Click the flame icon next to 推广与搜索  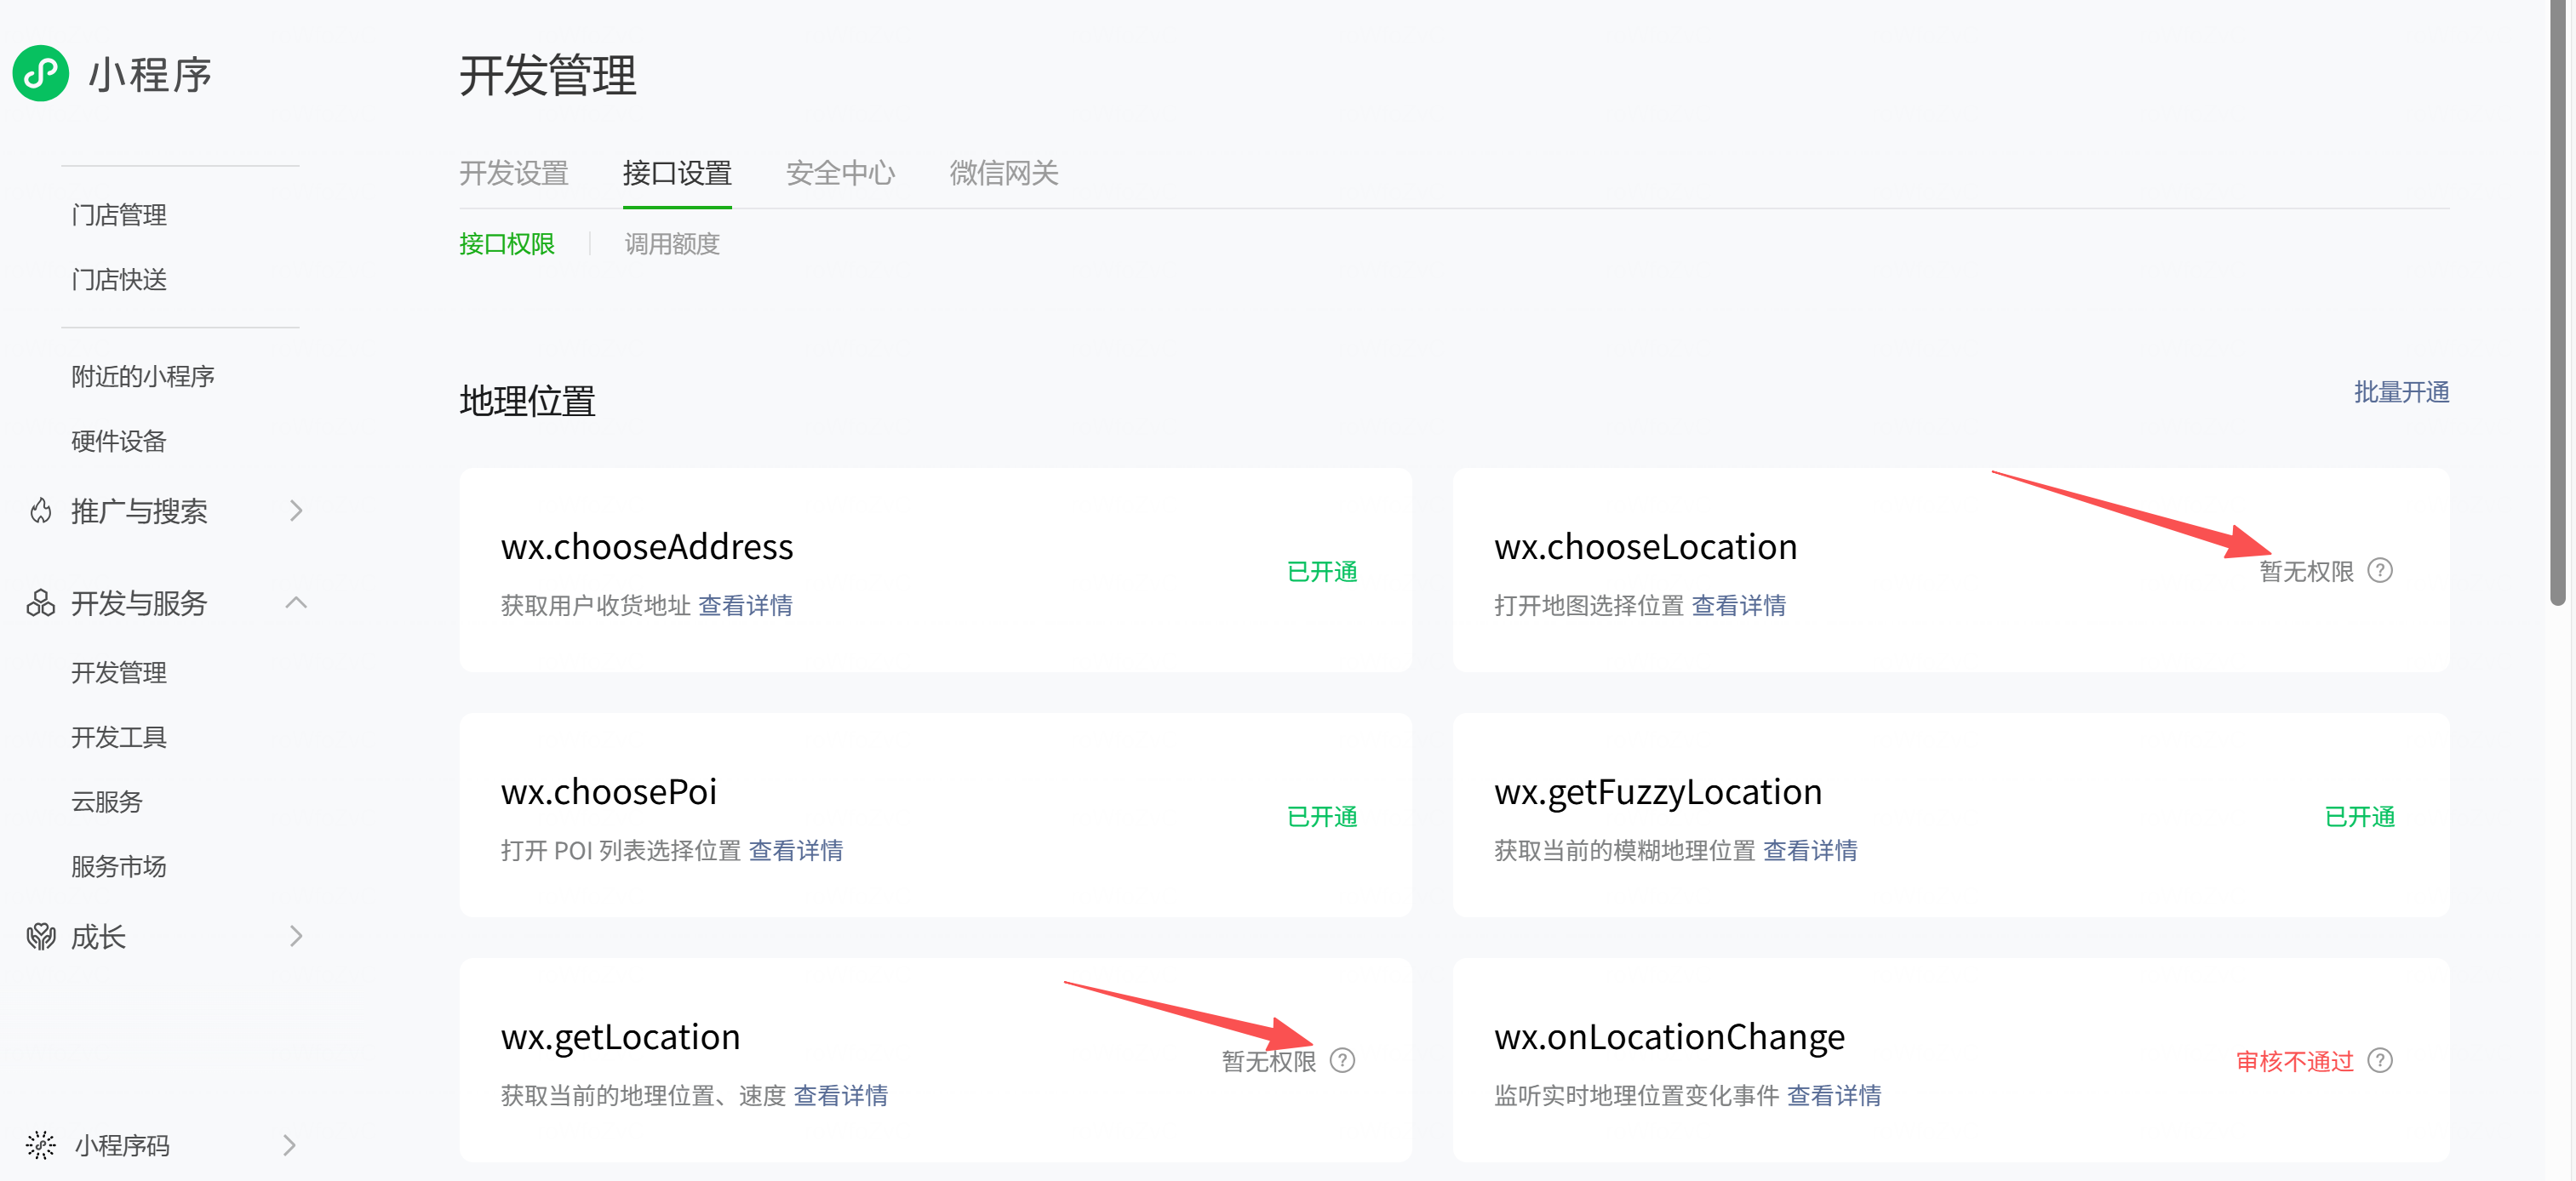[x=41, y=511]
